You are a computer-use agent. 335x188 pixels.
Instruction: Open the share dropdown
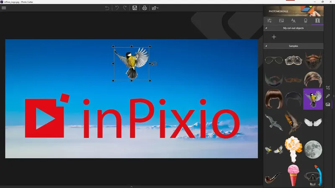[x=155, y=8]
